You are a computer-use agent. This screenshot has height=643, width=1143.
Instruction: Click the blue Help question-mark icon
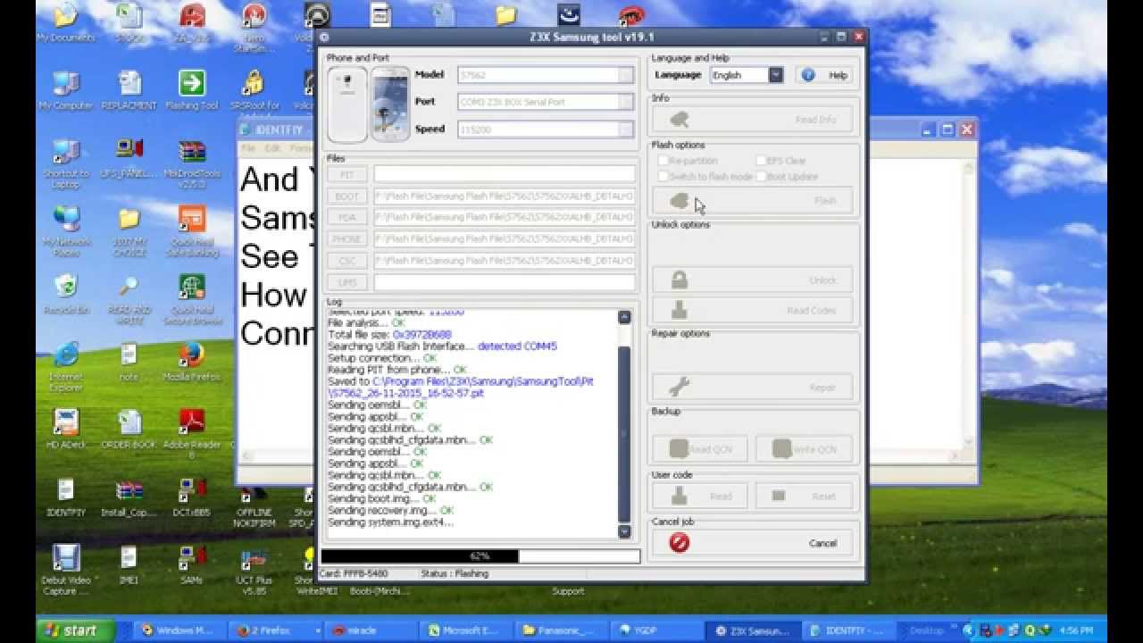click(808, 75)
